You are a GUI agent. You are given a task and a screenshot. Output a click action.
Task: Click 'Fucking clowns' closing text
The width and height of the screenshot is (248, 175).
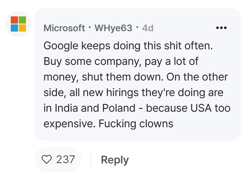(136, 124)
